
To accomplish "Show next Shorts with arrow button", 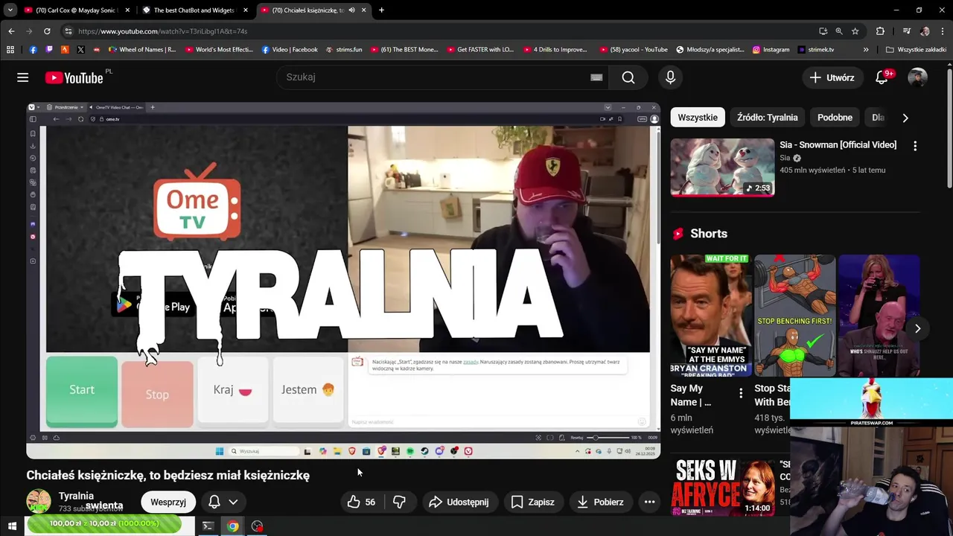I will click(x=917, y=328).
